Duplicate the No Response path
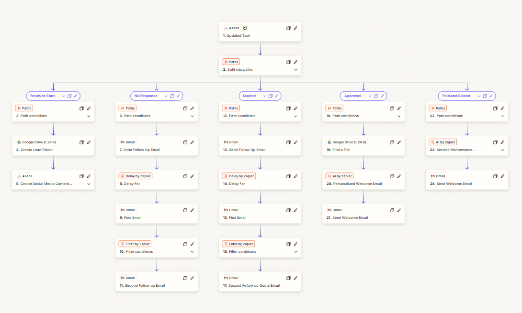Image resolution: width=522 pixels, height=313 pixels. (172, 96)
